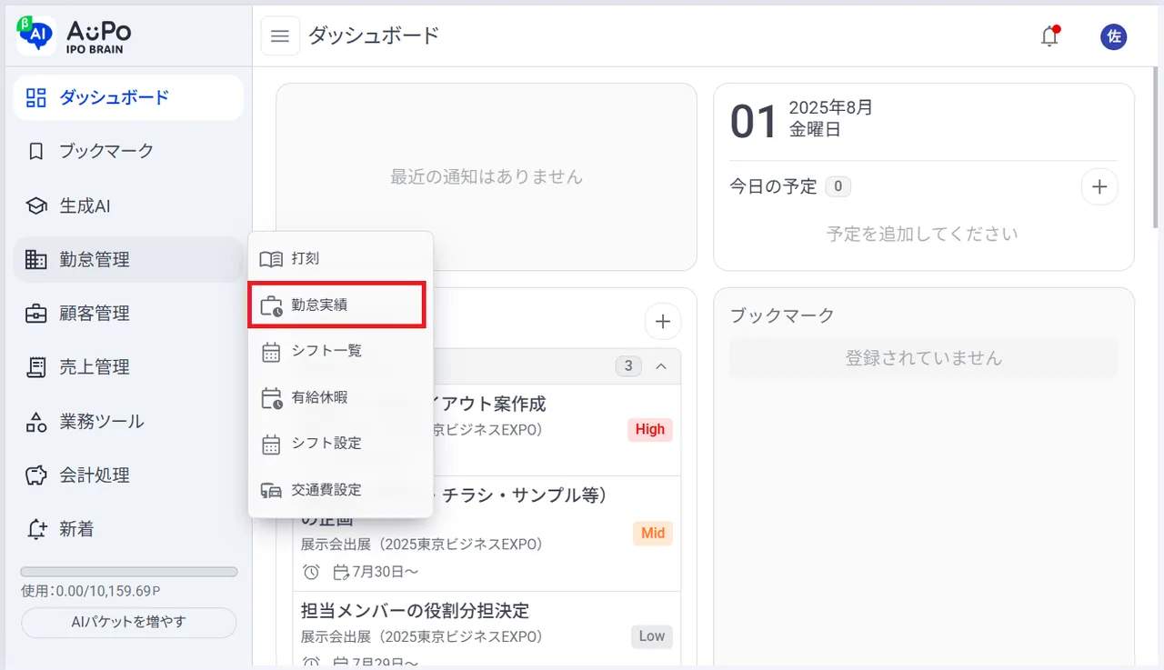Image resolution: width=1164 pixels, height=670 pixels.
Task: Choose 有給休暇 in the submenu
Action: (340, 397)
